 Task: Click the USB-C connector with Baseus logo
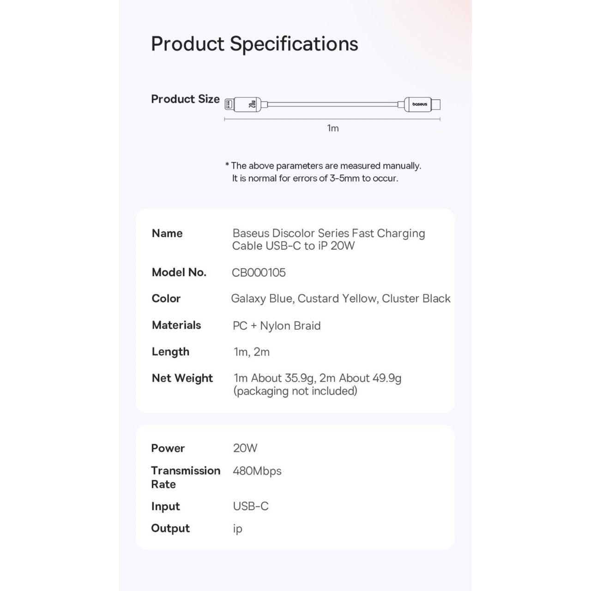click(422, 104)
